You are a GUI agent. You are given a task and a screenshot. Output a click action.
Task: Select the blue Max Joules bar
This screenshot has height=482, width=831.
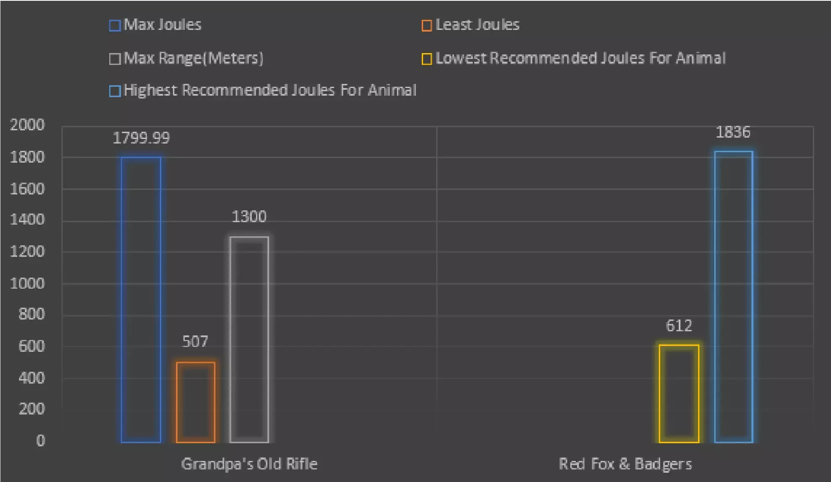(141, 299)
